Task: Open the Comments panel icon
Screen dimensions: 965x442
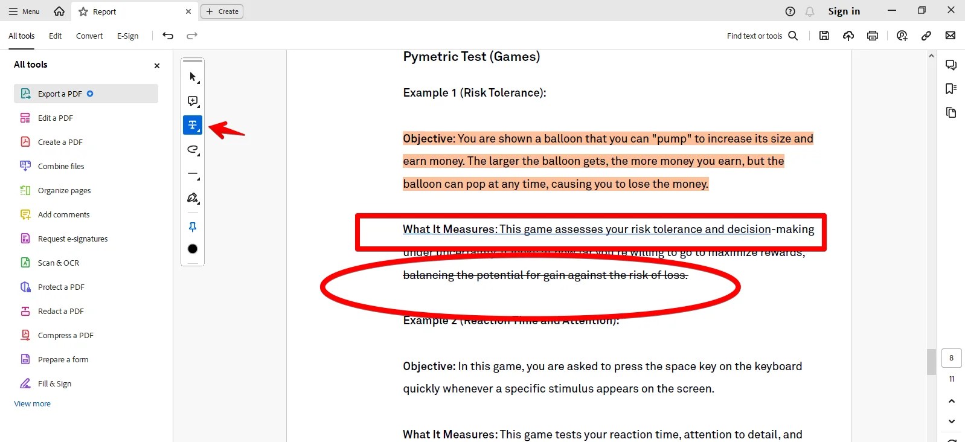Action: [x=951, y=65]
